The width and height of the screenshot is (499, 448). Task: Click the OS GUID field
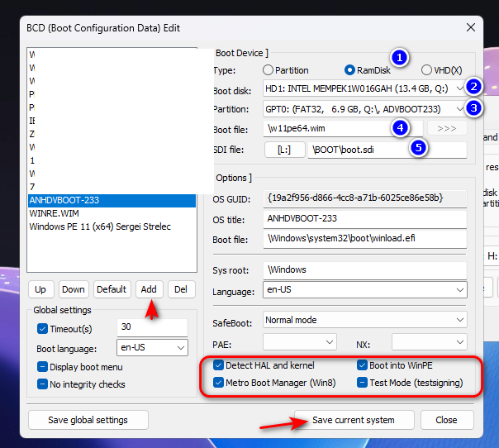pos(364,198)
